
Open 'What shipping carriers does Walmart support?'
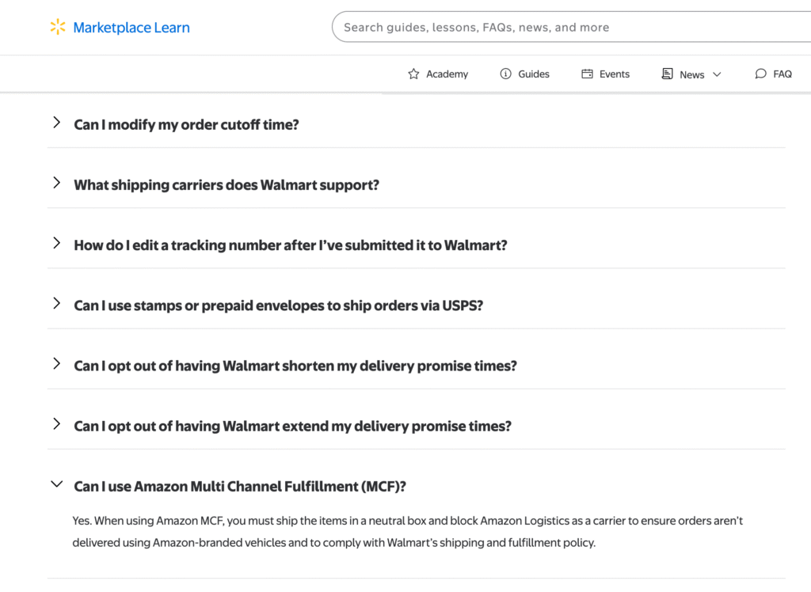tap(227, 185)
